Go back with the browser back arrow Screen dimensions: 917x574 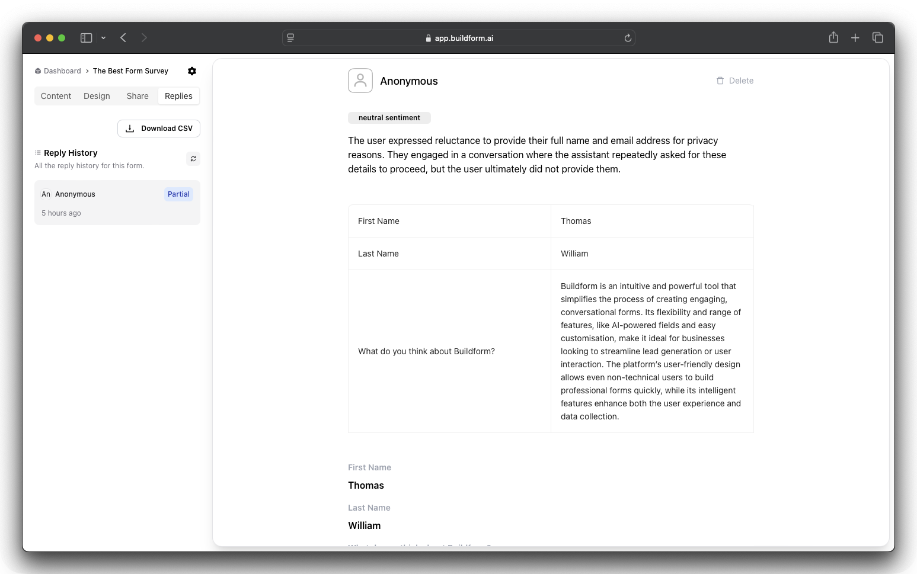[x=123, y=38]
